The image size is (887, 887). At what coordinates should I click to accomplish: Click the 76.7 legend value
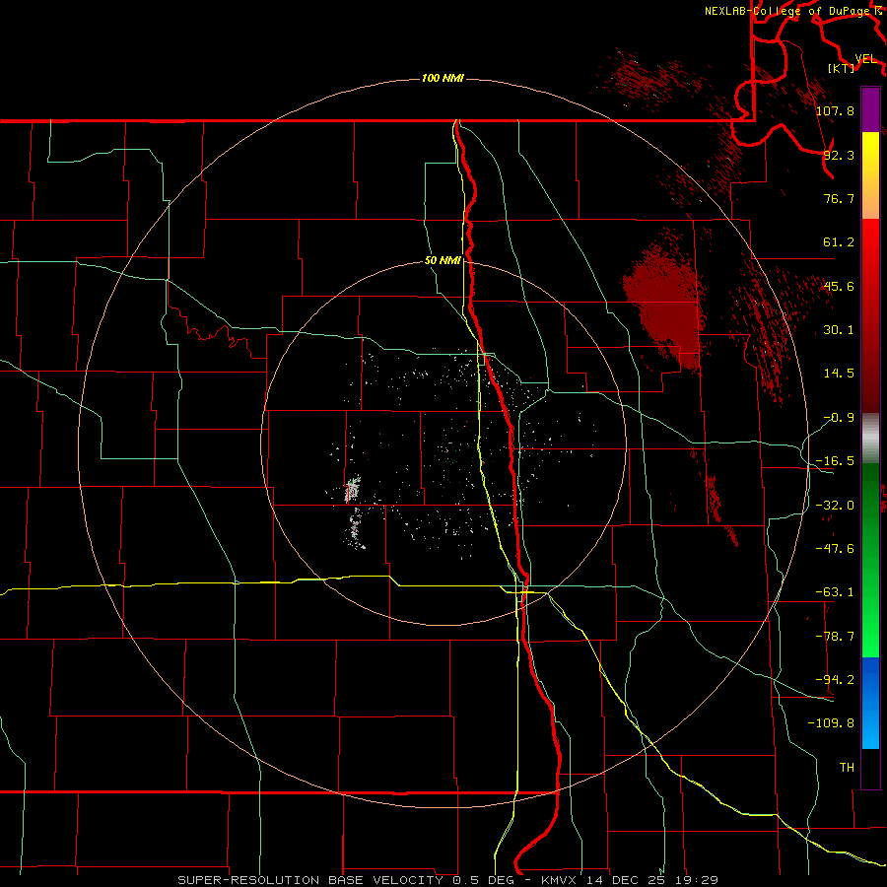[x=839, y=198]
